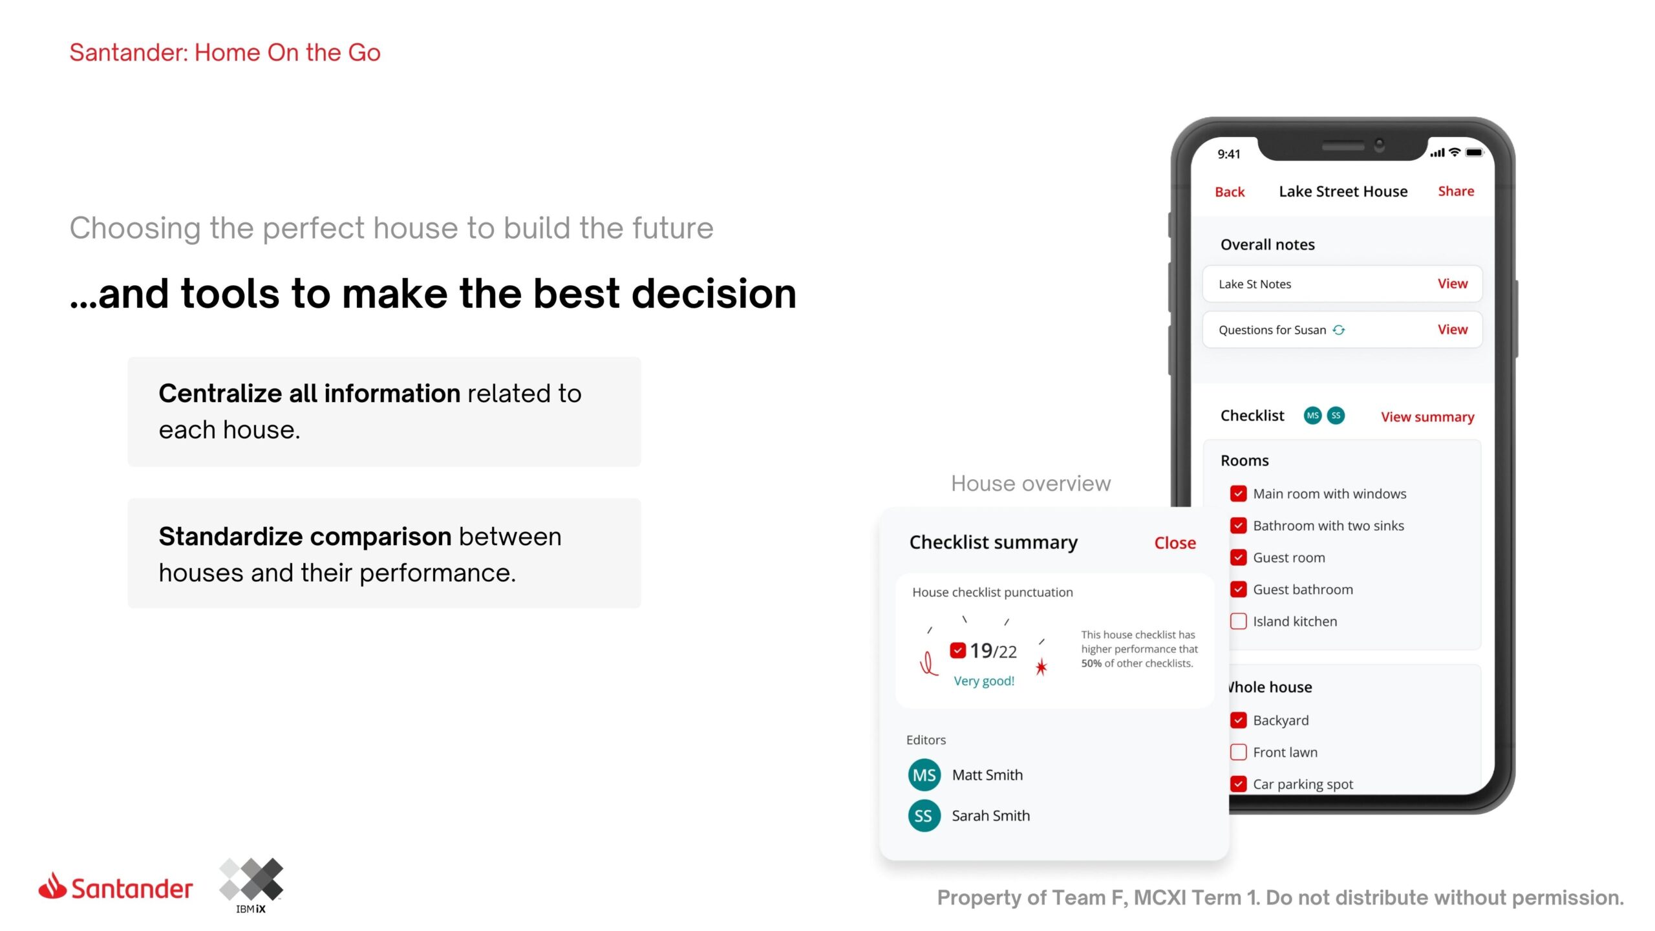The width and height of the screenshot is (1655, 931).
Task: Click the SS avatar icon in Checklist
Action: [x=1337, y=415]
